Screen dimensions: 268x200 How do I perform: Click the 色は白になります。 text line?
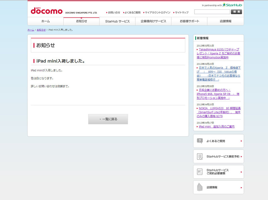tap(42, 78)
